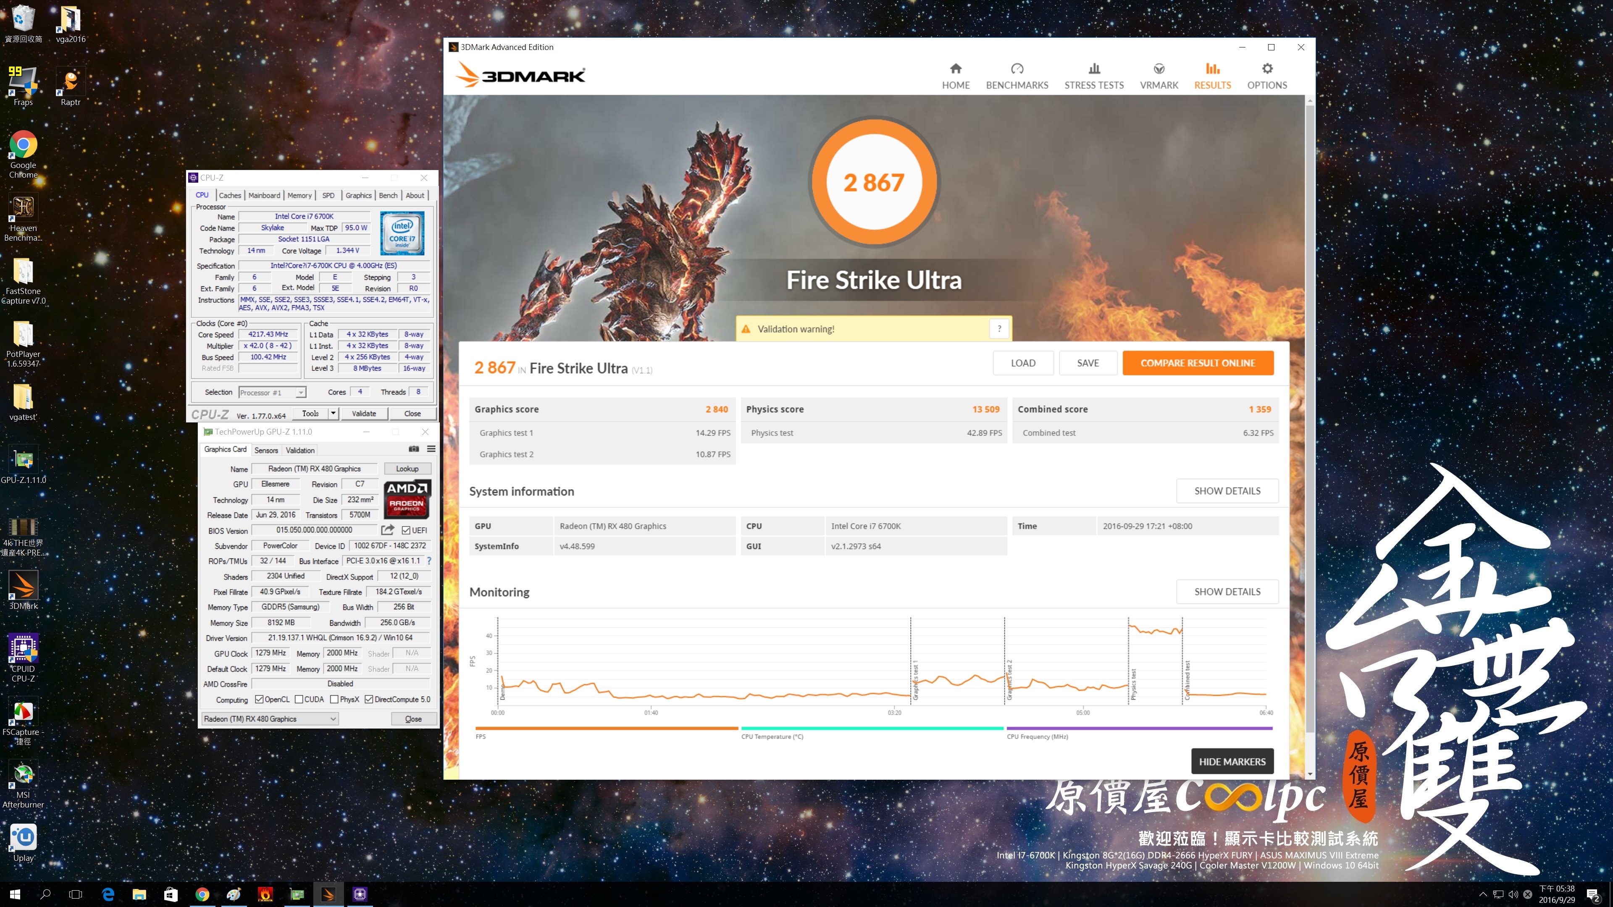Viewport: 1613px width, 907px height.
Task: Show details for System information
Action: pyautogui.click(x=1227, y=491)
